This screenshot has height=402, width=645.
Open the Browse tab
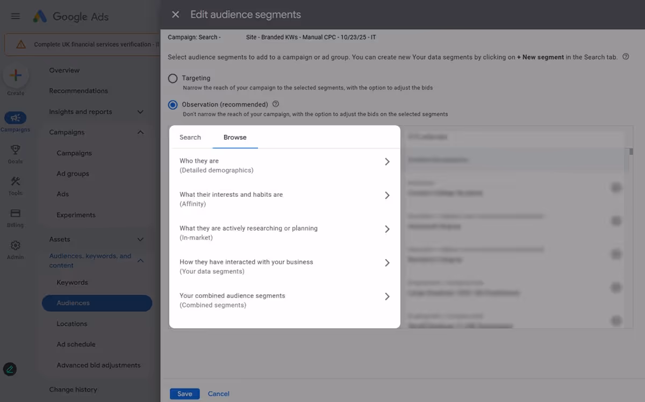(x=235, y=137)
